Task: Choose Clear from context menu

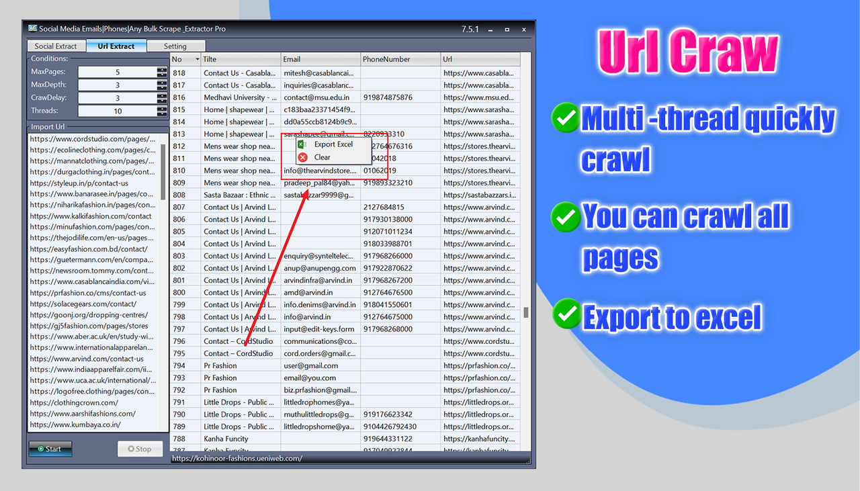Action: click(322, 157)
